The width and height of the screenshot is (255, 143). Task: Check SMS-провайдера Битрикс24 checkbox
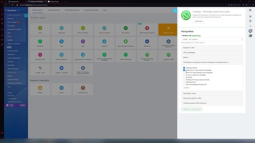tap(184, 85)
